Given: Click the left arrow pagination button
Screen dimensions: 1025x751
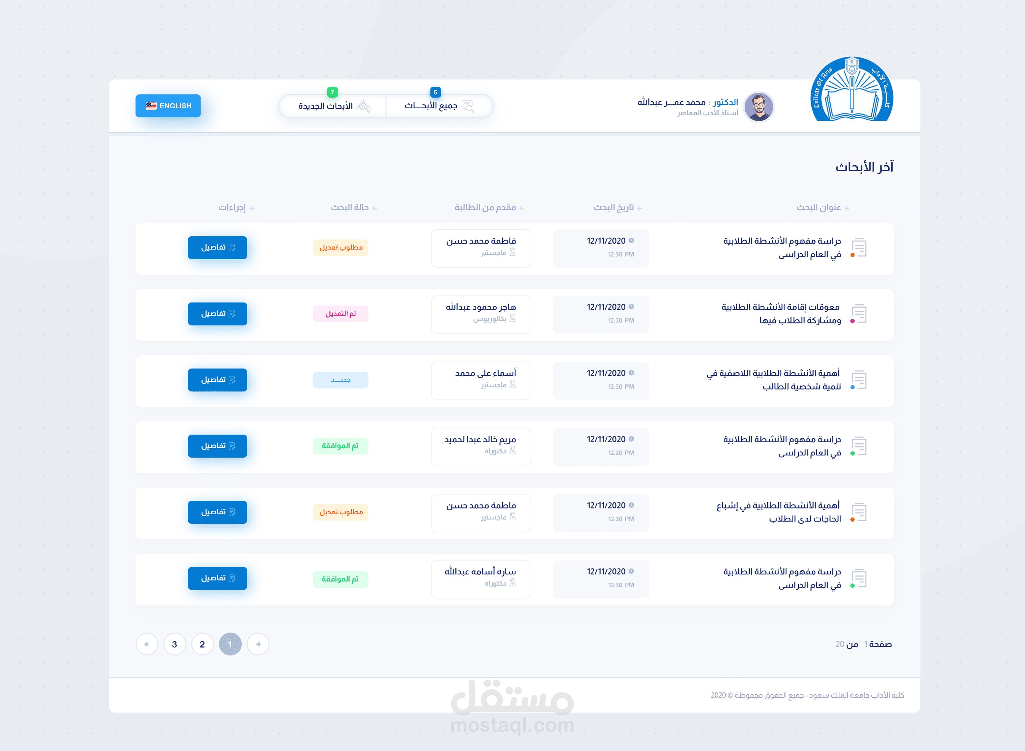Looking at the screenshot, I should 146,644.
